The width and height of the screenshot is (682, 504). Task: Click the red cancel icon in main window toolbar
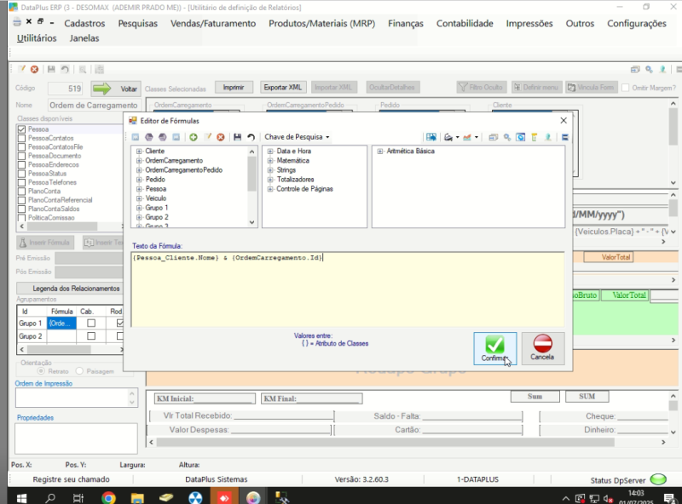34,70
